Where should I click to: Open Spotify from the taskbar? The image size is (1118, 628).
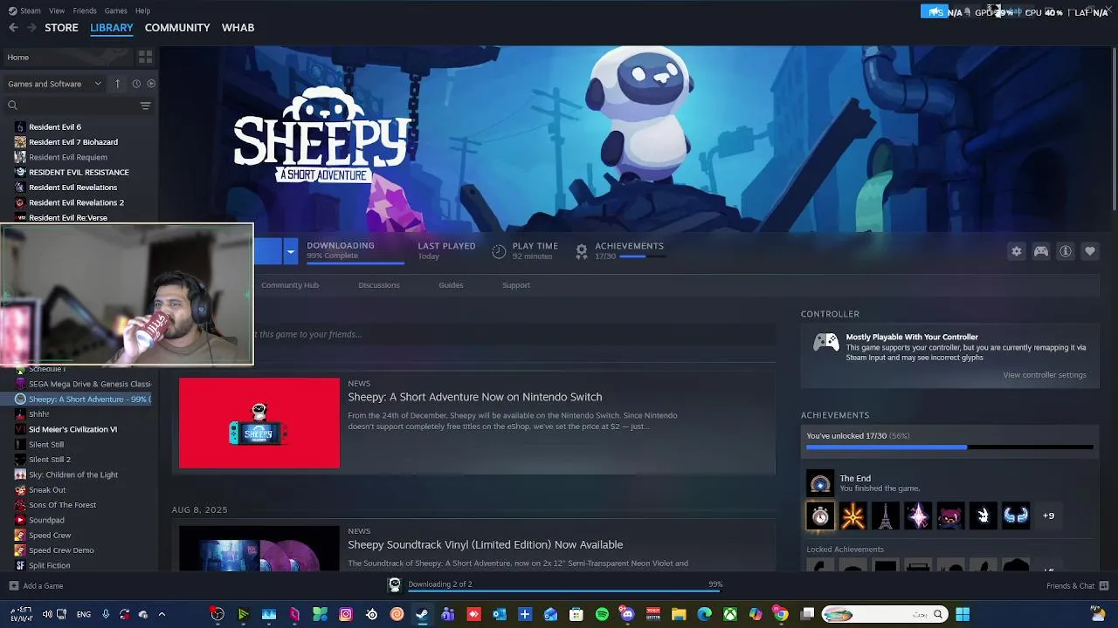coord(602,615)
